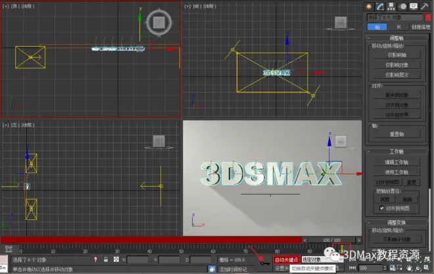Click the 编辑工作轴 button
Image resolution: width=434 pixels, height=274 pixels.
click(397, 162)
